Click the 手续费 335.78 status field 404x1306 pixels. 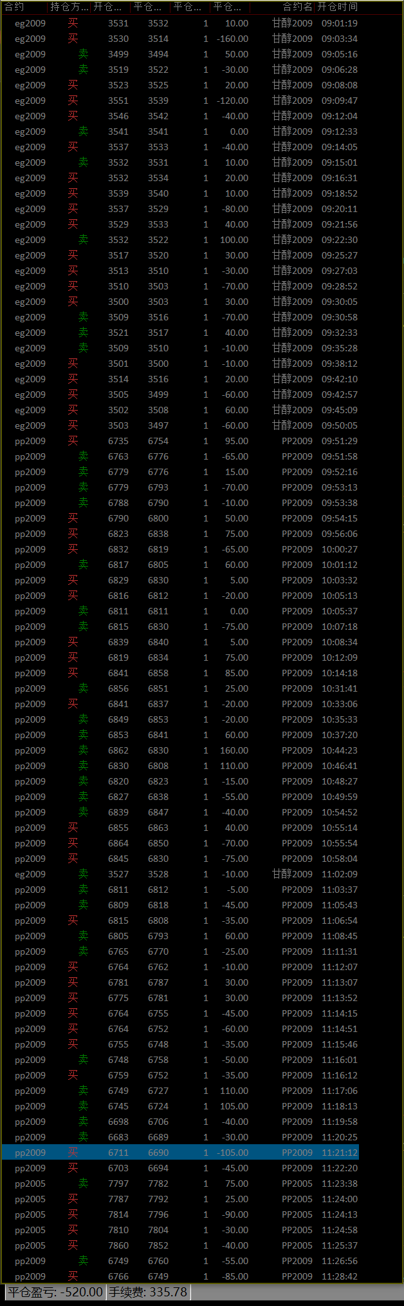pos(147,1292)
